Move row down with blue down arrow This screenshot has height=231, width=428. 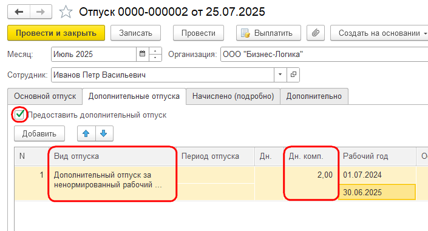tap(104, 133)
